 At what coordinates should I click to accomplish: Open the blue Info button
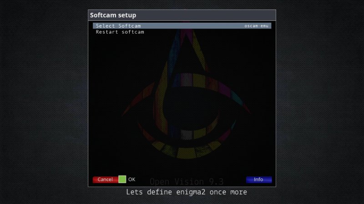tap(258, 180)
